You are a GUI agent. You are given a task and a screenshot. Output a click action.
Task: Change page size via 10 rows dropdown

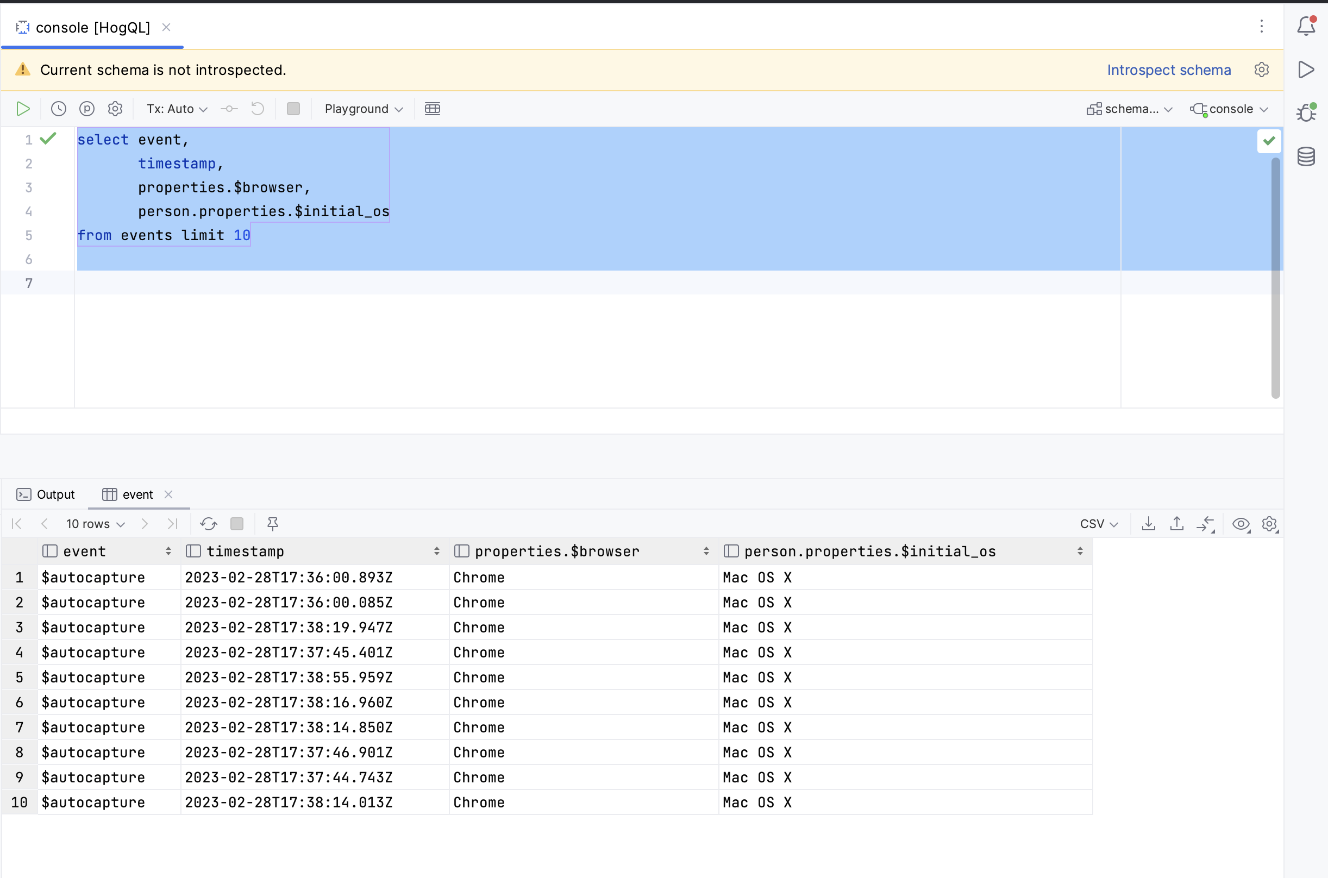95,524
